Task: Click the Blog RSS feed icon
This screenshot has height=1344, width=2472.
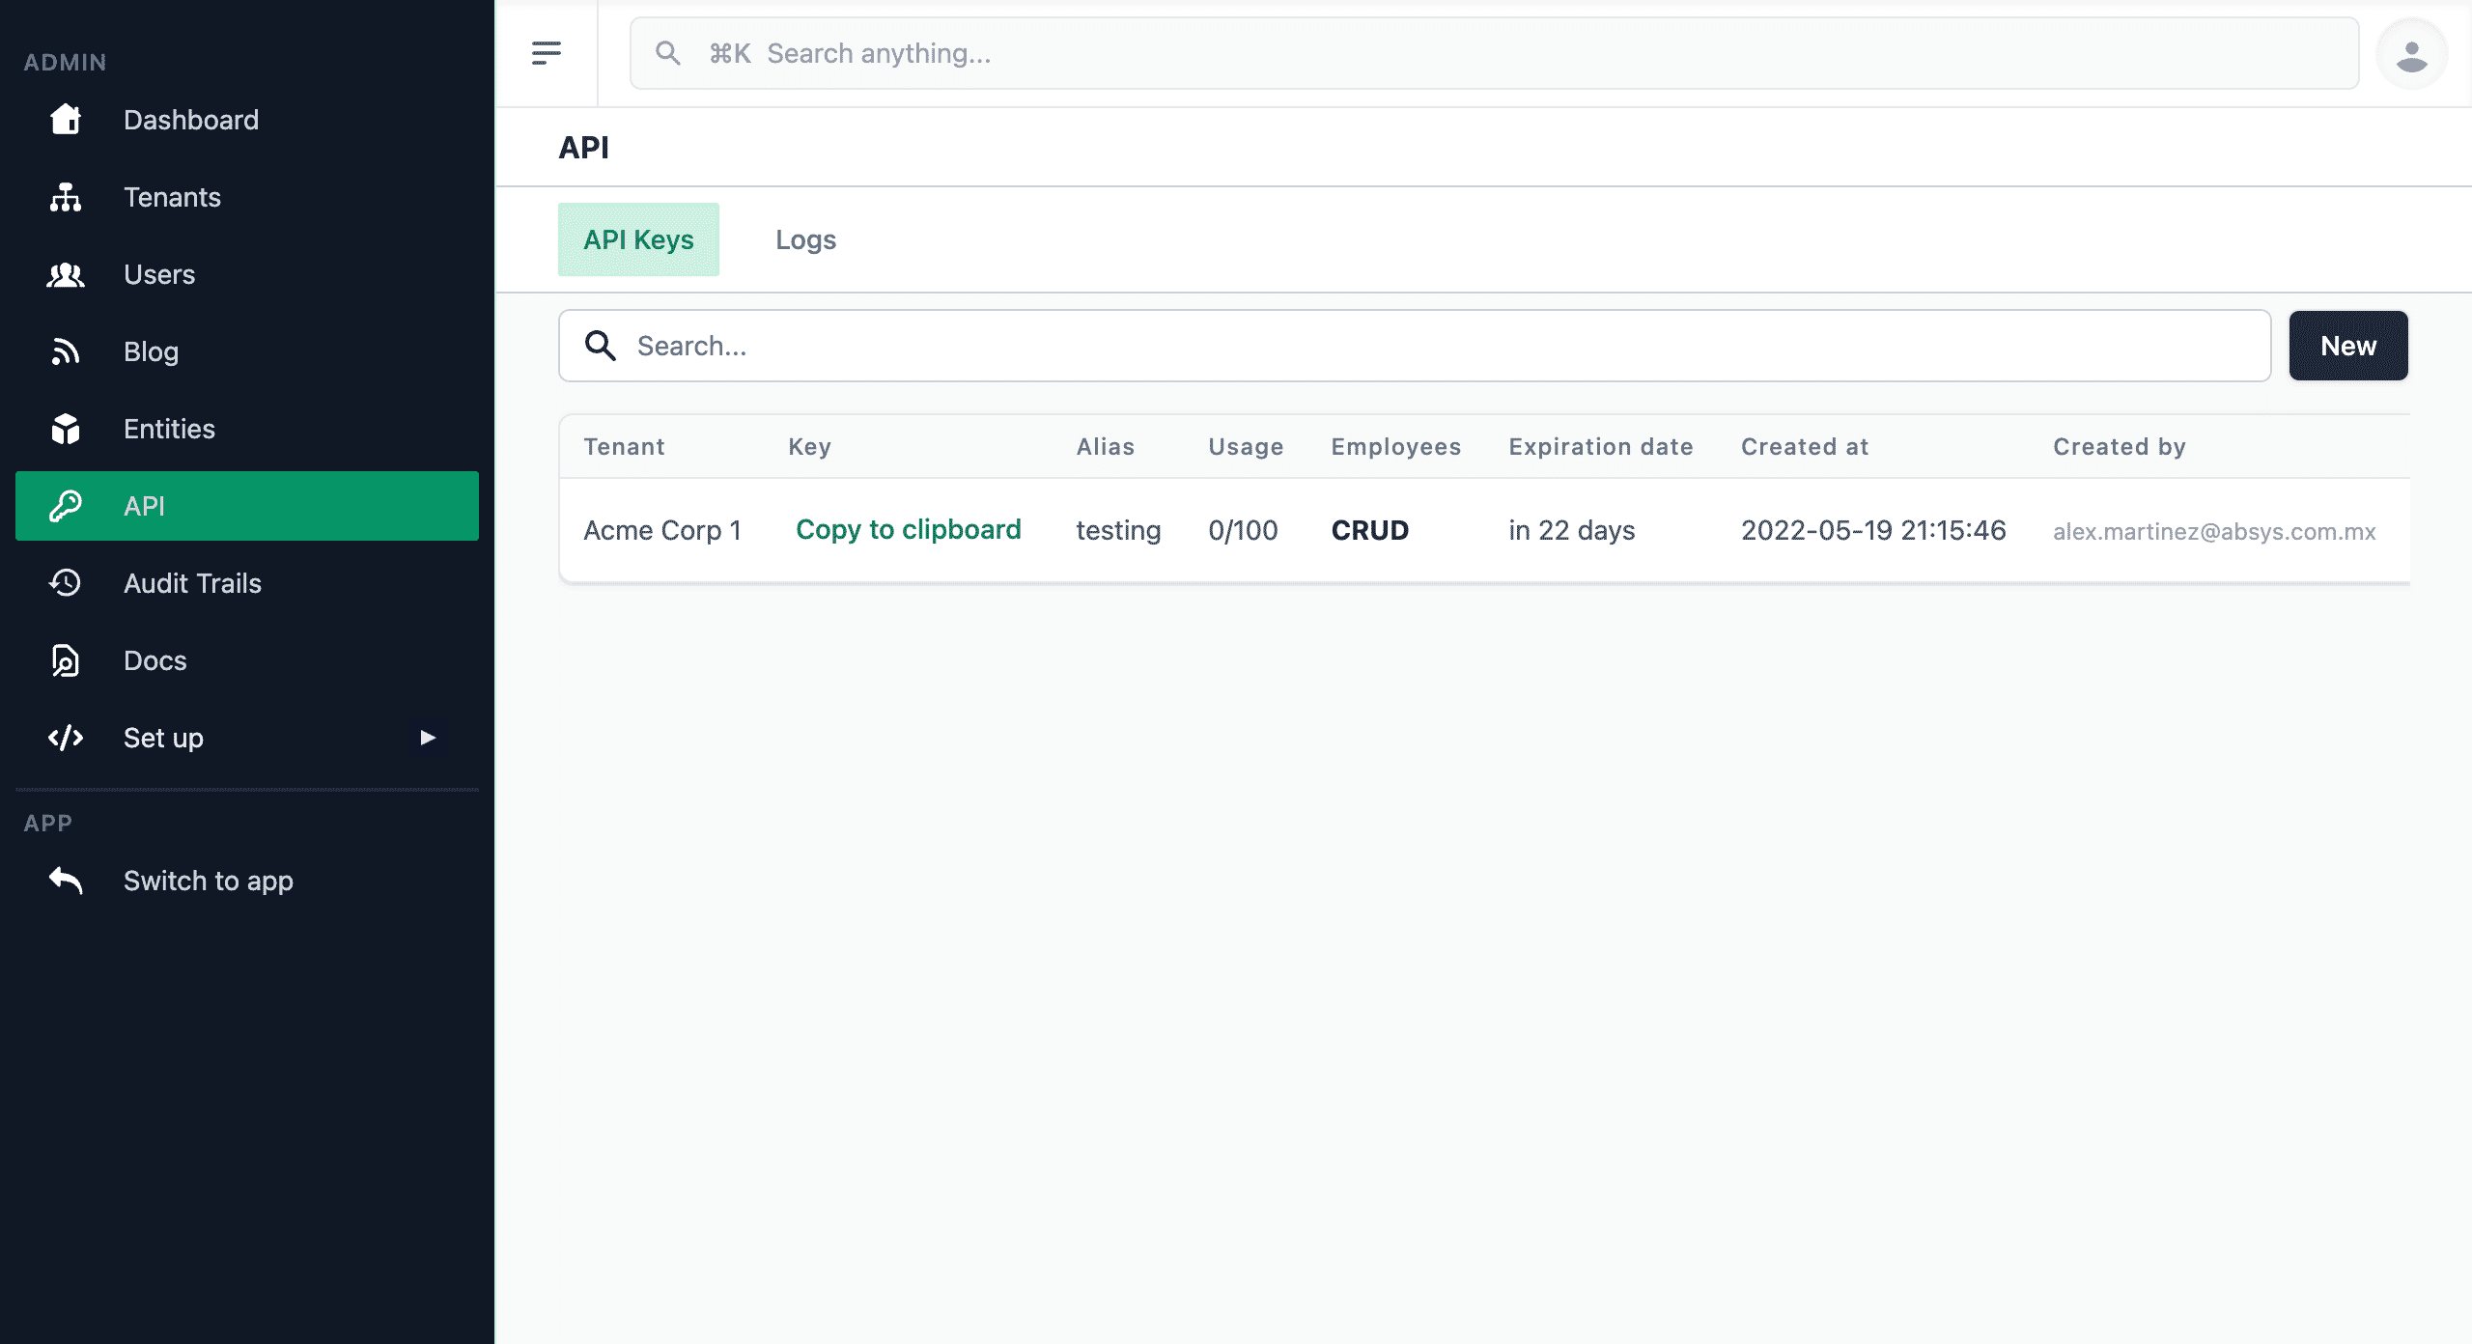Action: point(66,351)
